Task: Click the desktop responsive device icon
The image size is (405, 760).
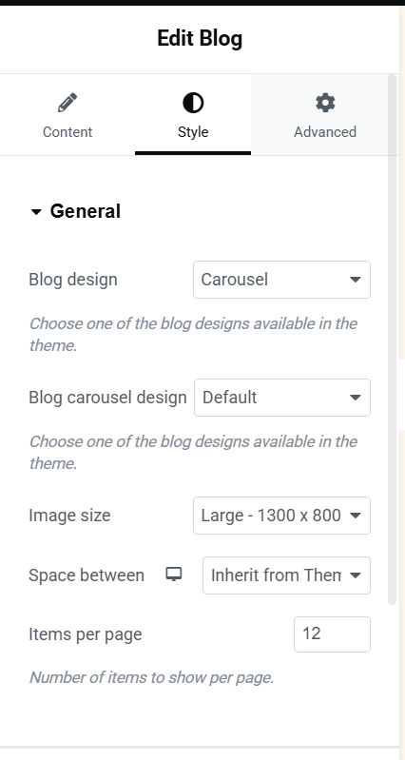Action: tap(173, 575)
